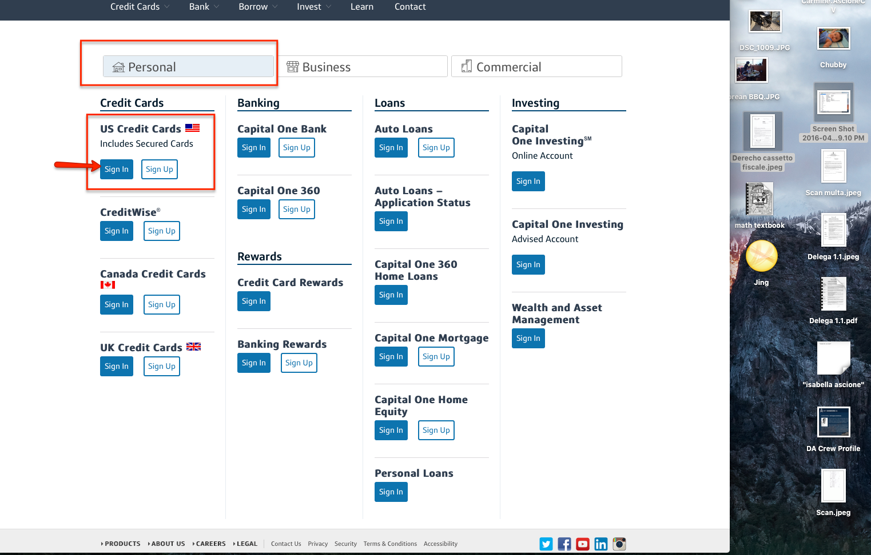Viewport: 871px width, 555px height.
Task: Select the math textbook desktop icon
Action: click(x=759, y=199)
